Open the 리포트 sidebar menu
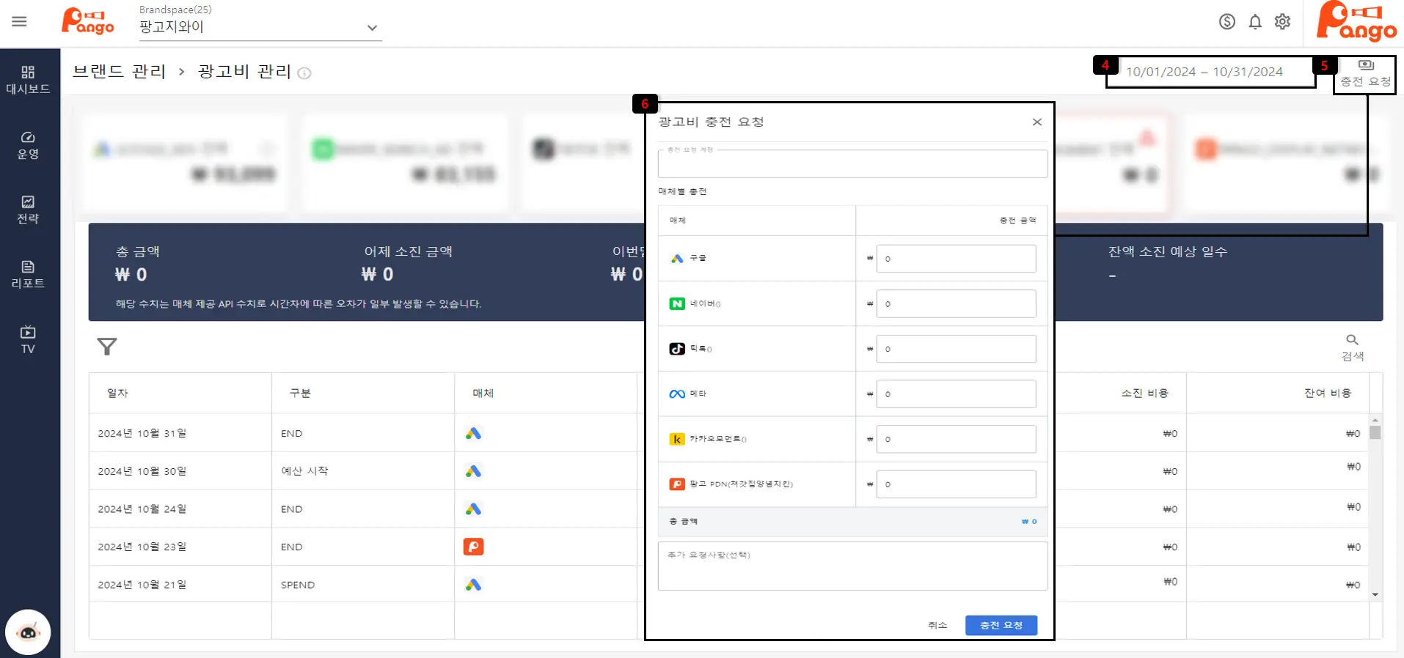This screenshot has height=658, width=1404. (28, 274)
